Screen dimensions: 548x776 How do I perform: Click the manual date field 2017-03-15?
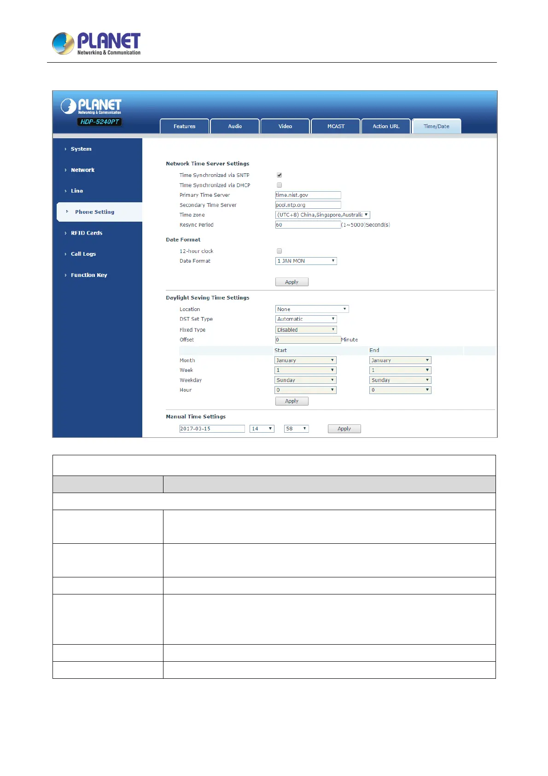[212, 429]
